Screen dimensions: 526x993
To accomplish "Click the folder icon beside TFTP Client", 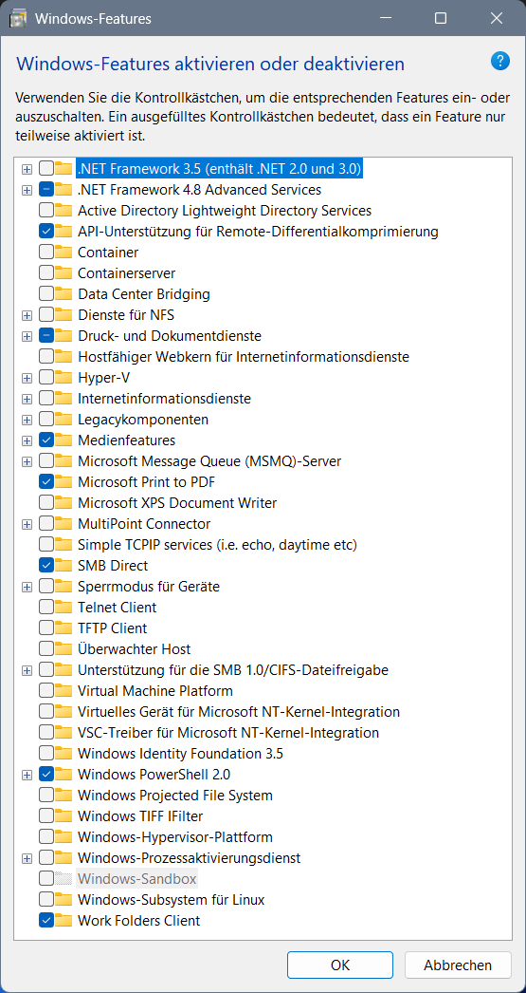I will point(63,628).
